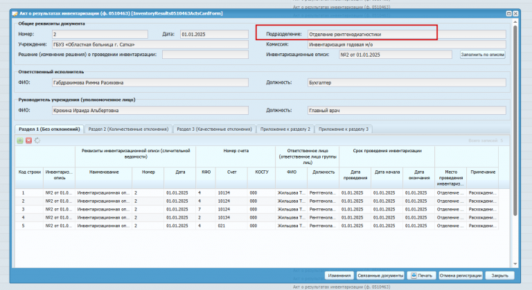This screenshot has width=532, height=290.
Task: Click the Примечание column header
Action: tap(483, 178)
